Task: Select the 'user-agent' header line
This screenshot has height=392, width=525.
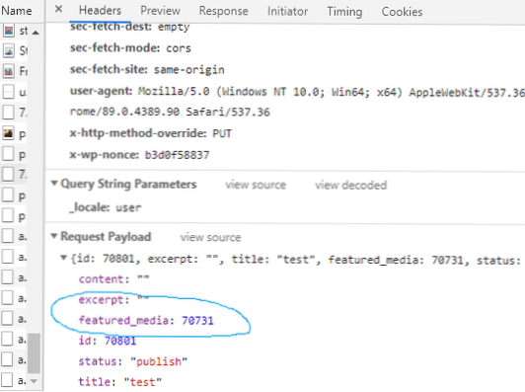Action: click(x=297, y=92)
